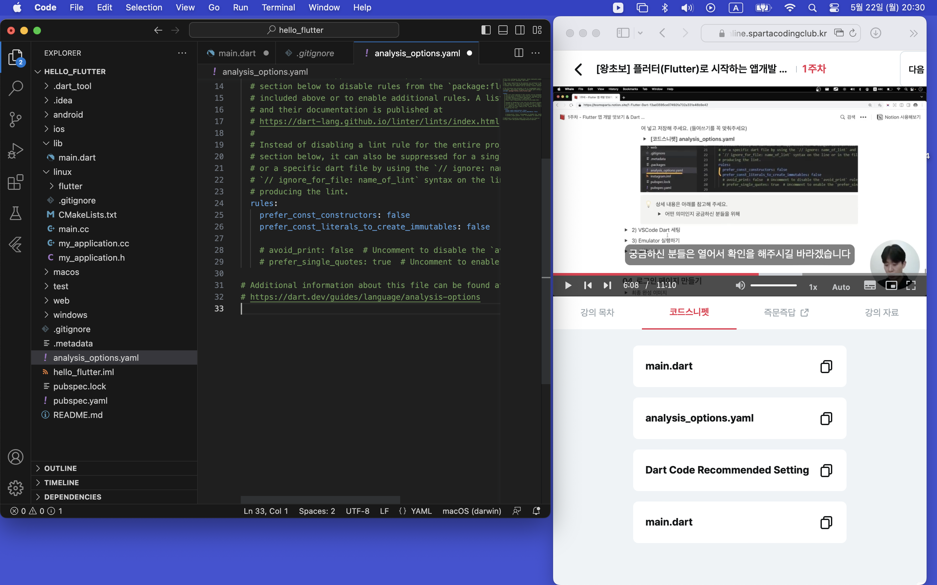This screenshot has width=937, height=585.
Task: Change playback speed from 1x
Action: coord(813,287)
